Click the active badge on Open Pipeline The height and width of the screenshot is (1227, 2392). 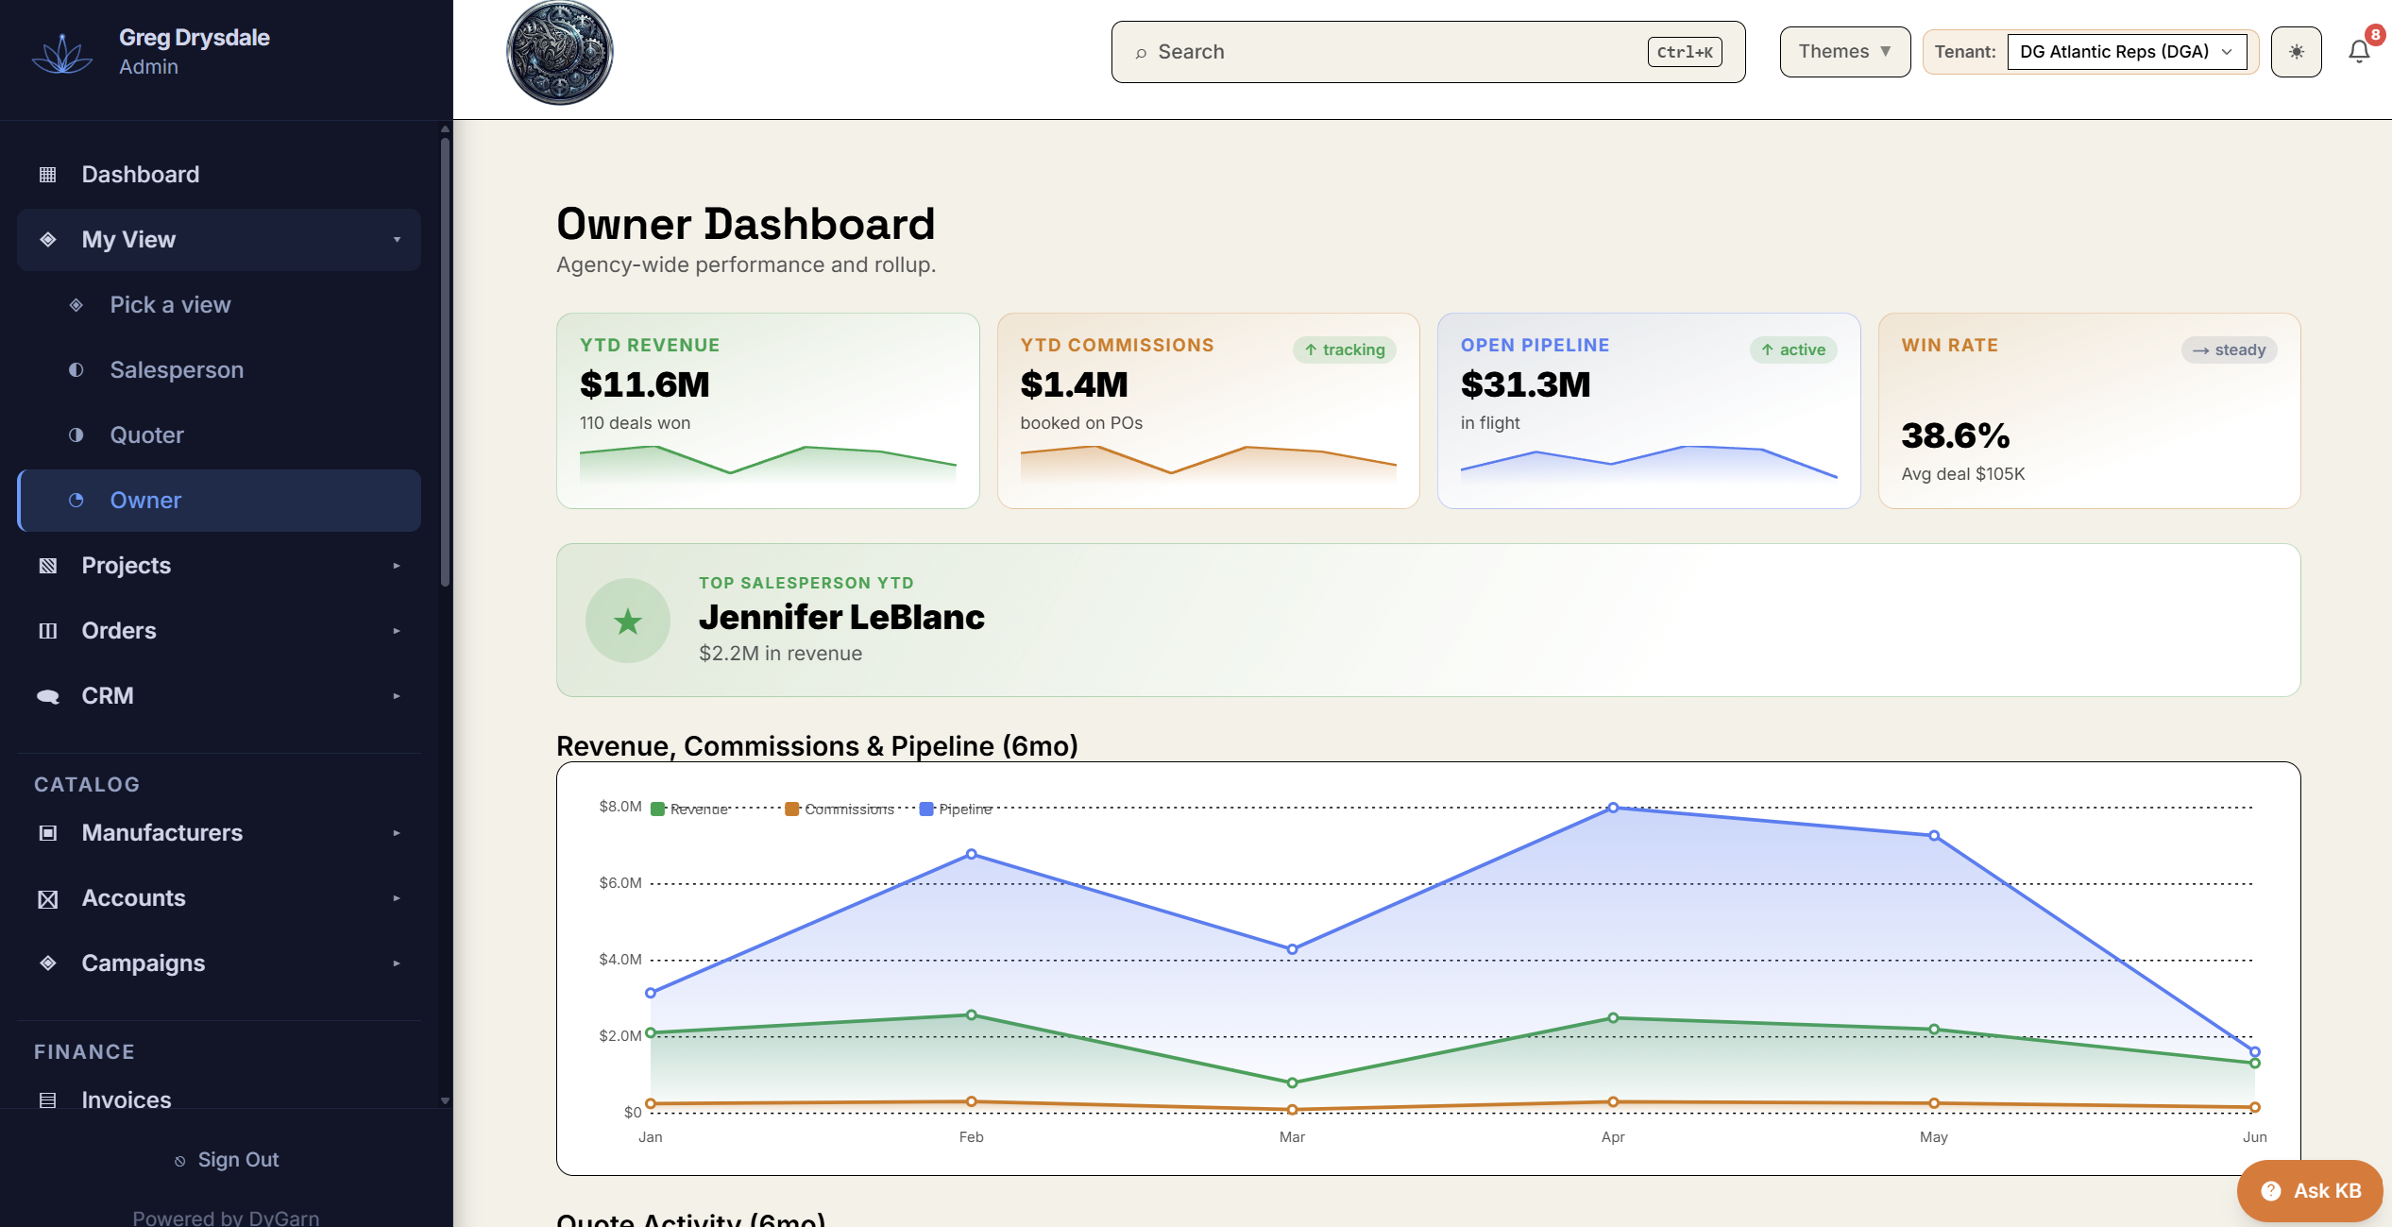point(1792,349)
